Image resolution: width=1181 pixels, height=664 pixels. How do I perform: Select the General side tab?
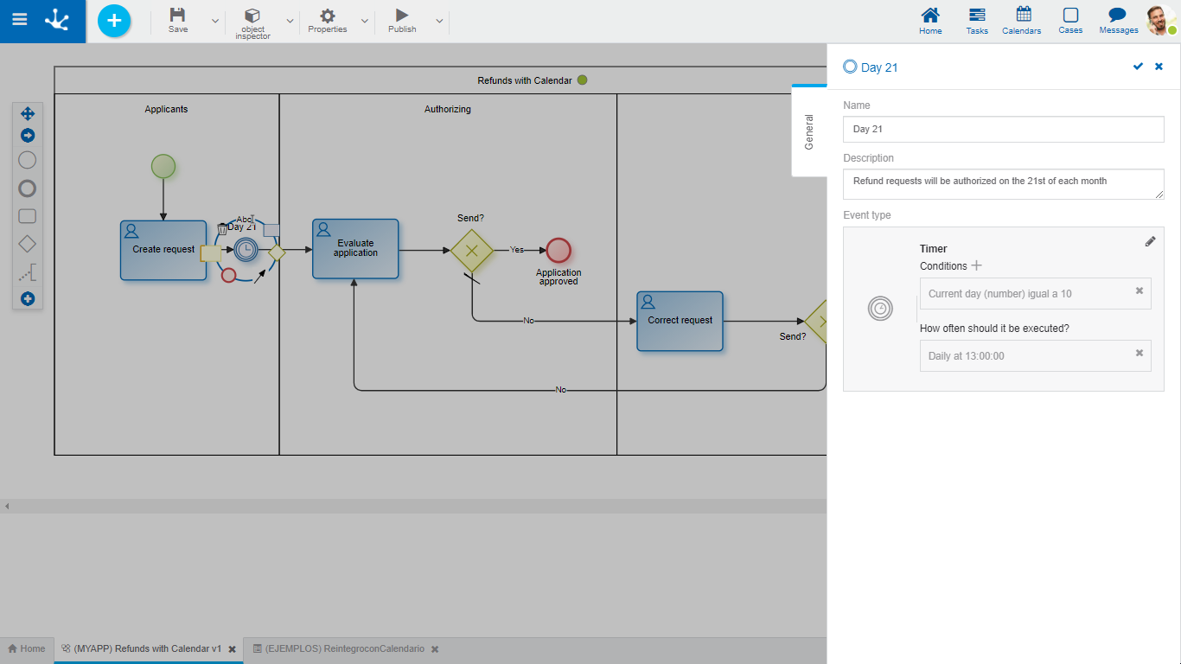809,132
